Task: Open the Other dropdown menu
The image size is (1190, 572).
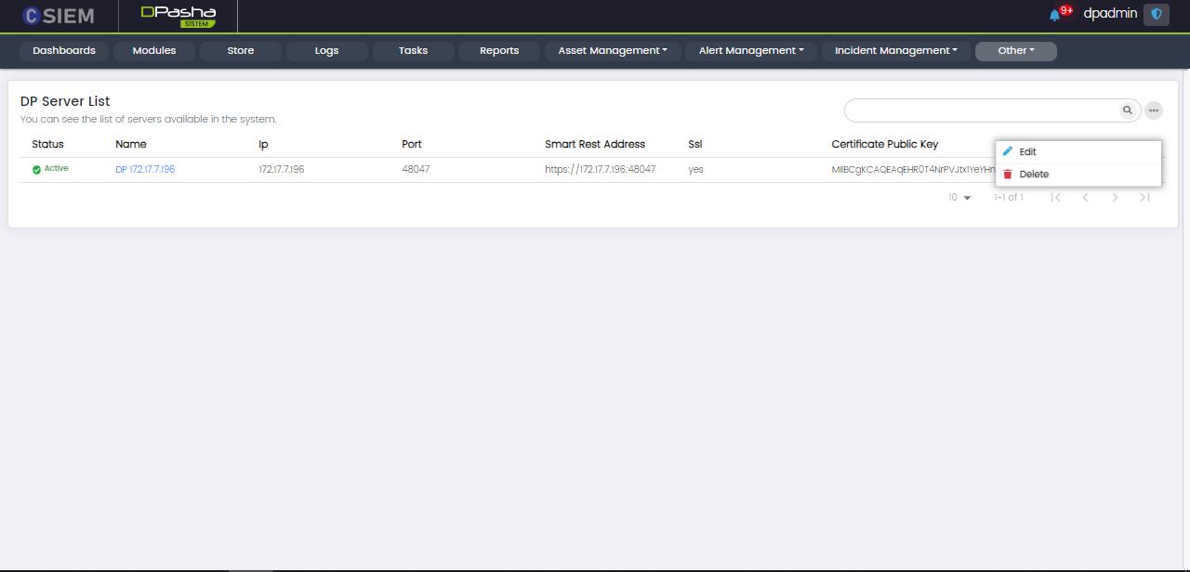Action: (x=1015, y=51)
